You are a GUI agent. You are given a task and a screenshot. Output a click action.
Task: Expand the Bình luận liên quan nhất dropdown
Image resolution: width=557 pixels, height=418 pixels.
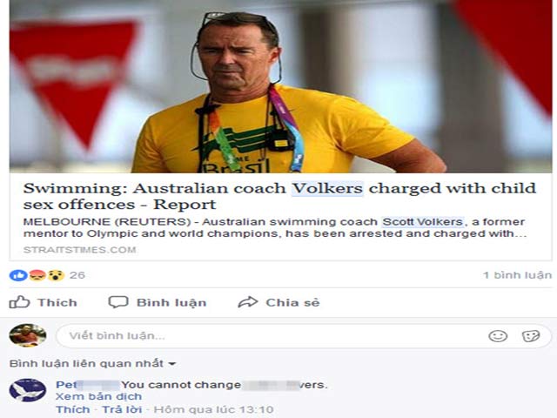point(92,363)
